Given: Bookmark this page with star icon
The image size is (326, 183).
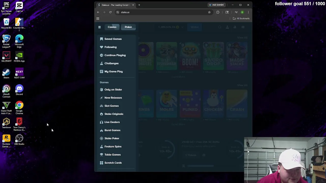Looking at the screenshot, I should tap(209, 12).
